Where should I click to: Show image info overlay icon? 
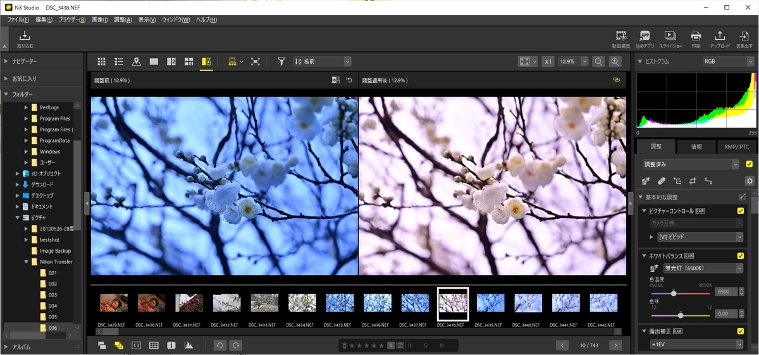171,346
